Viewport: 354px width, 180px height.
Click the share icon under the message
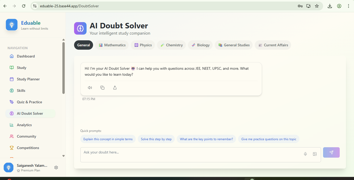[x=115, y=88]
